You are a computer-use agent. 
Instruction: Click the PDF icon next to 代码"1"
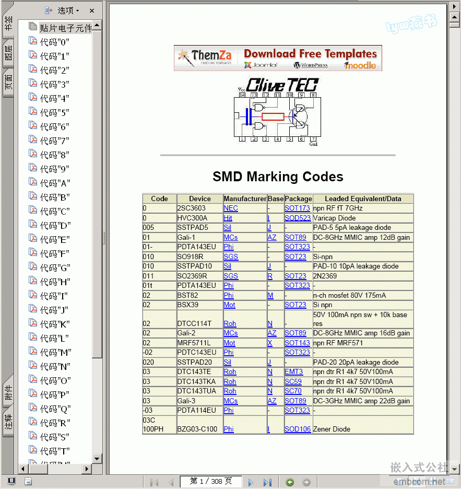tap(33, 55)
